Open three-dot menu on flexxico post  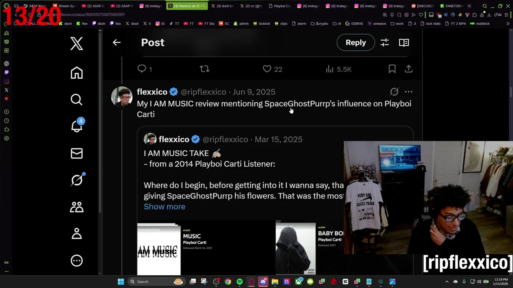click(408, 92)
